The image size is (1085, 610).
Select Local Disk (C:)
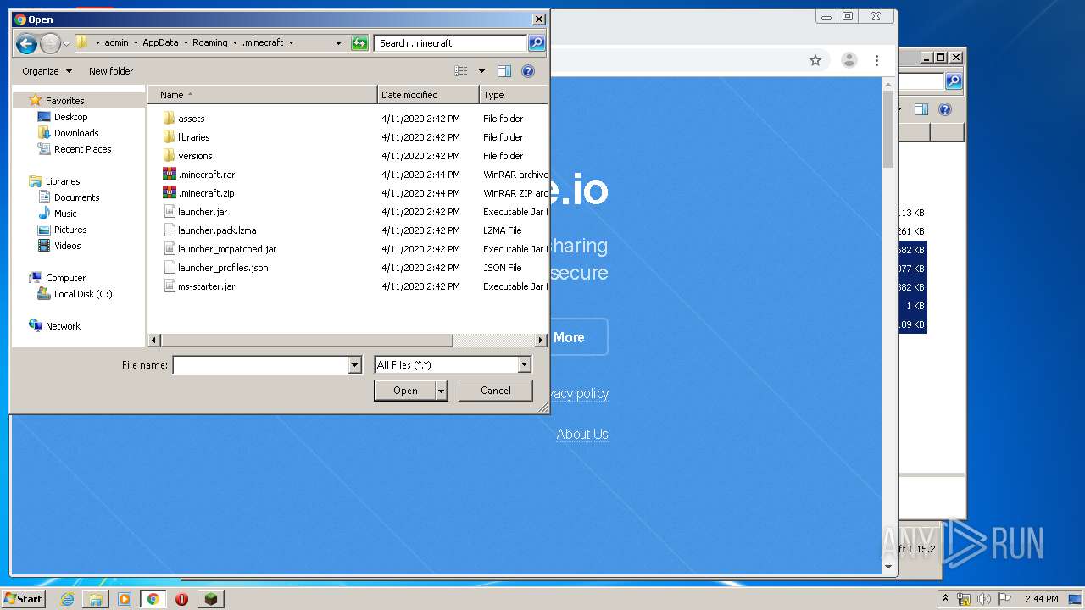[x=82, y=294]
